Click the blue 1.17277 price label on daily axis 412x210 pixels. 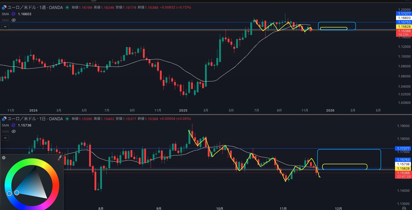pyautogui.click(x=403, y=149)
